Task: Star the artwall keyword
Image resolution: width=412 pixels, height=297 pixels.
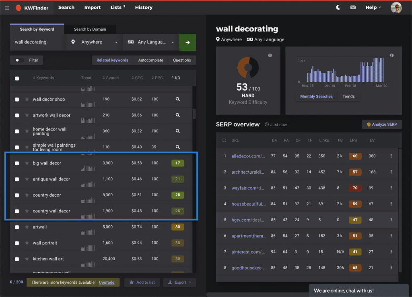Action: pyautogui.click(x=27, y=227)
